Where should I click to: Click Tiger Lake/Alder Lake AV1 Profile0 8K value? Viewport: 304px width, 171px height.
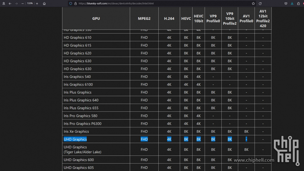click(246, 150)
